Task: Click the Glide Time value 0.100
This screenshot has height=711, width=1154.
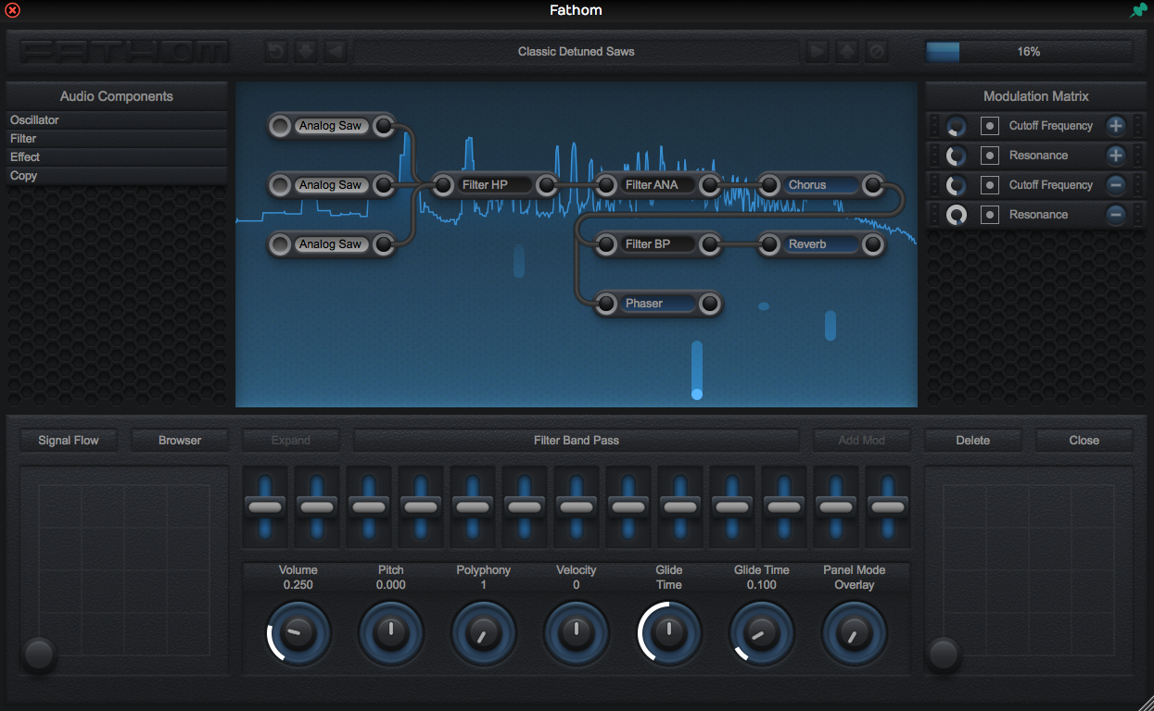Action: pyautogui.click(x=762, y=585)
